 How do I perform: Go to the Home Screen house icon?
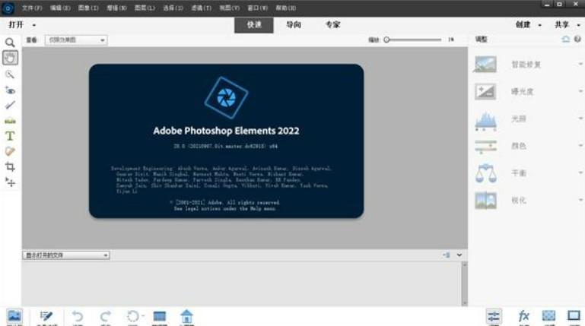(x=186, y=316)
